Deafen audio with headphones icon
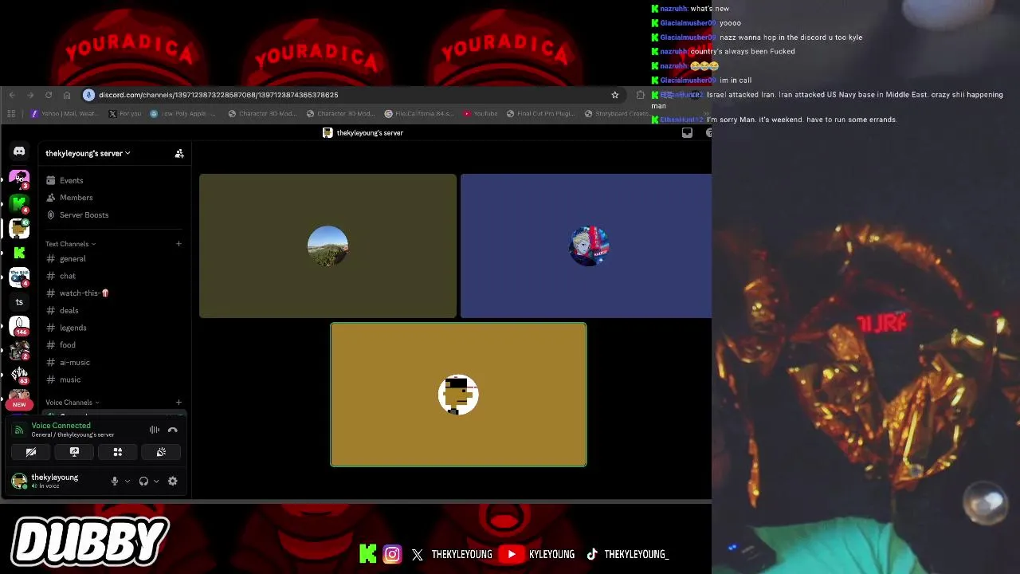The width and height of the screenshot is (1020, 574). point(143,481)
